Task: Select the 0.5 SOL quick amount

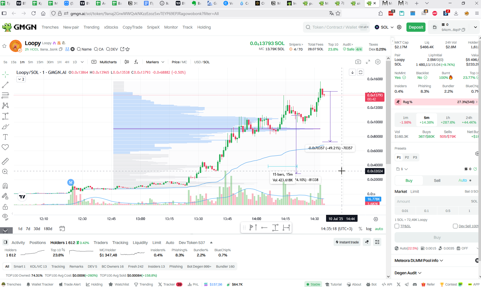Action: 448,211
